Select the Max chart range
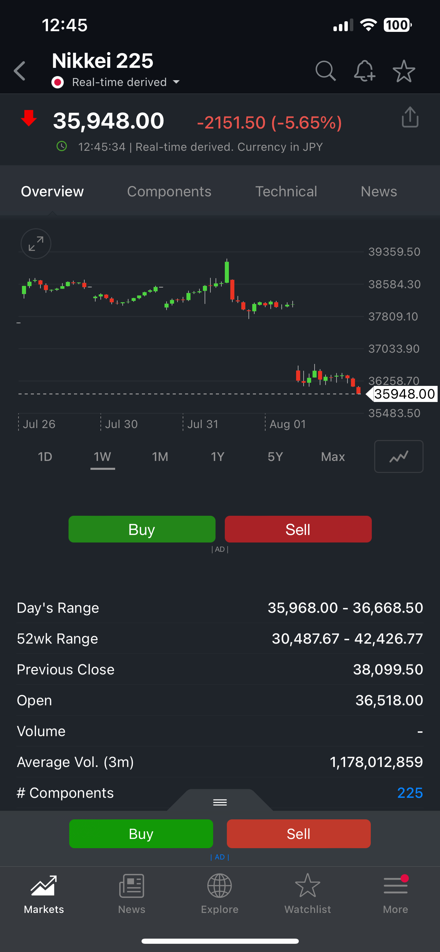Viewport: 440px width, 952px height. pos(333,457)
